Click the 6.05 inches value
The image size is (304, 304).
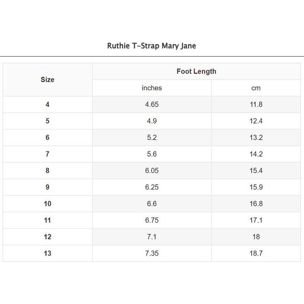point(152,171)
